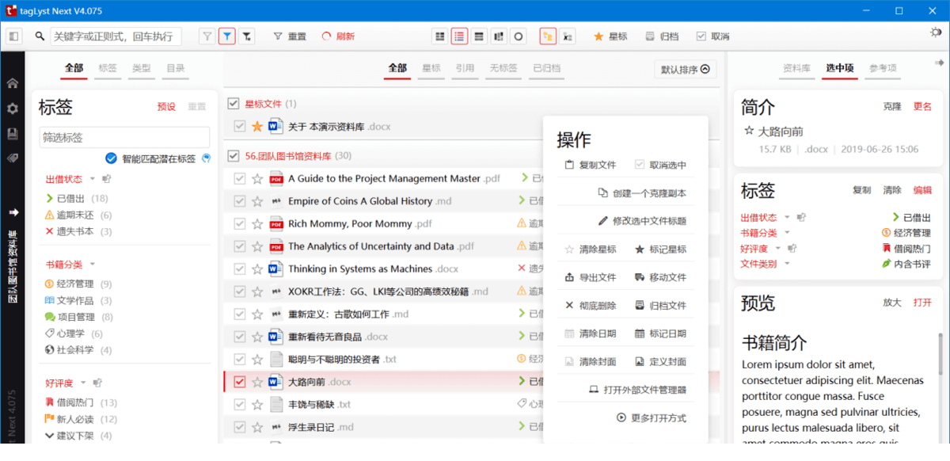Toggle the light/dark theme sun icon

(936, 32)
